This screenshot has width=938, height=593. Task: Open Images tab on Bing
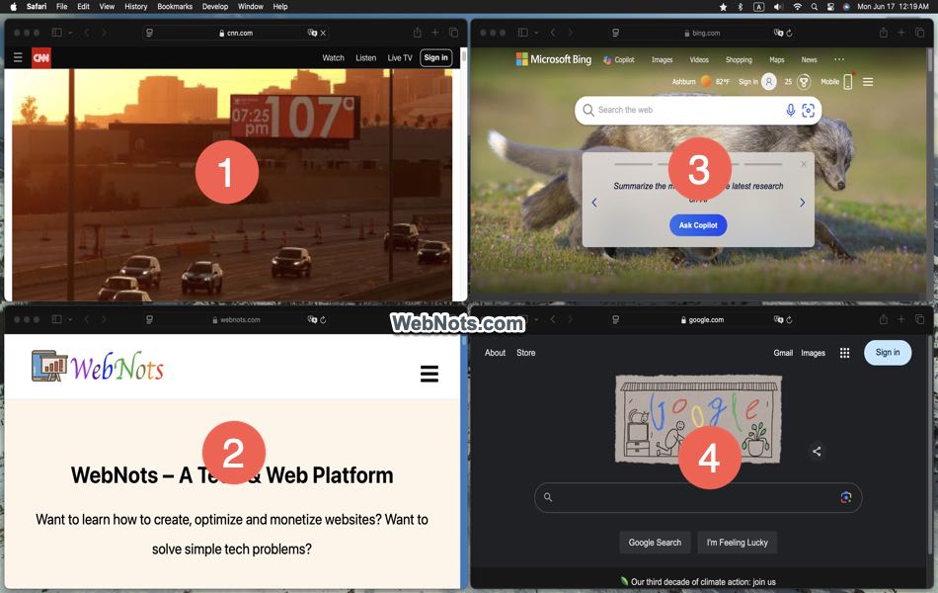tap(662, 60)
